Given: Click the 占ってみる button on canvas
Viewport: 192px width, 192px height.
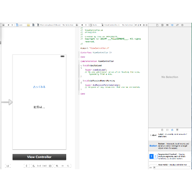Looking at the screenshot, I should coord(39,87).
